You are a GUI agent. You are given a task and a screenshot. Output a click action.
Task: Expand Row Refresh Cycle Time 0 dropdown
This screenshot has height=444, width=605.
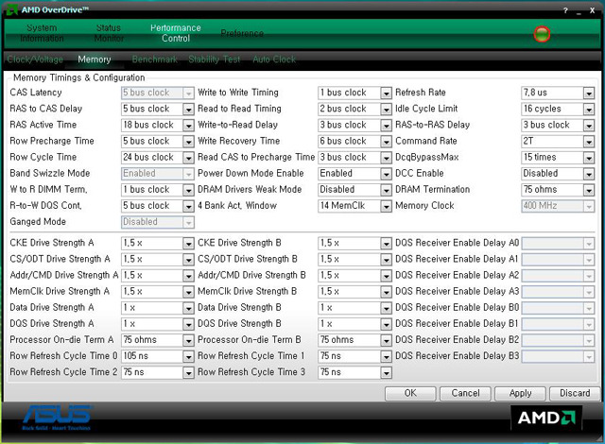tap(188, 356)
